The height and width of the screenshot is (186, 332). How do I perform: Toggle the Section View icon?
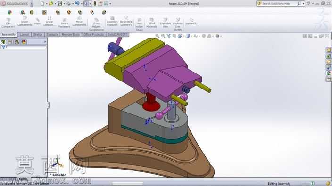click(174, 36)
